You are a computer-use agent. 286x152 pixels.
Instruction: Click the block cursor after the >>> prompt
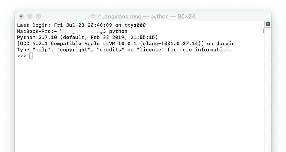[31, 56]
